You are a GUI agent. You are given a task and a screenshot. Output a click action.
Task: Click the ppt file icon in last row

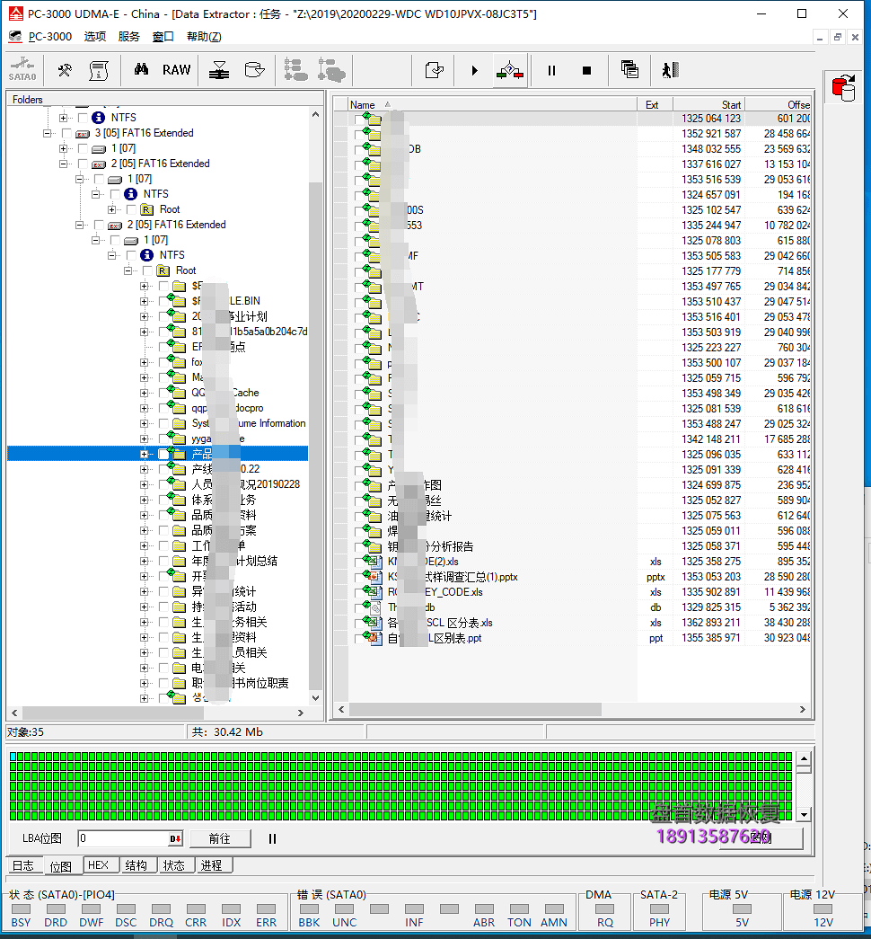374,638
